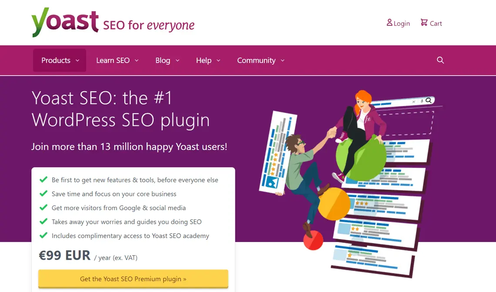The image size is (496, 292).
Task: Click checkmark beside 'Be first to get new features'
Action: point(44,179)
